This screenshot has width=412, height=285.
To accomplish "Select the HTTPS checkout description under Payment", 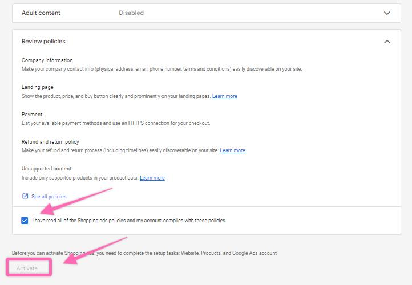I will click(x=115, y=123).
